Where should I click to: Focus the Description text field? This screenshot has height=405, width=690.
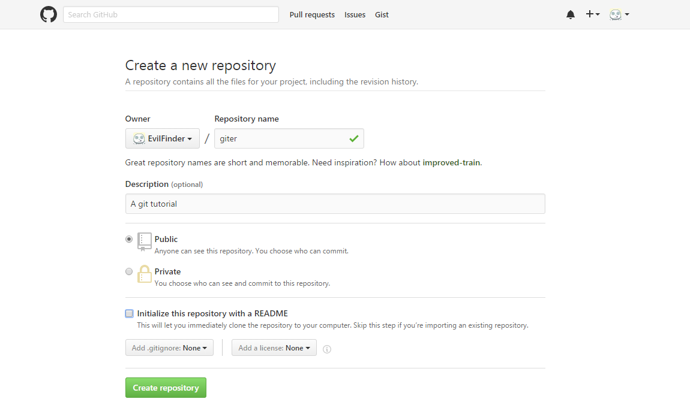(335, 204)
